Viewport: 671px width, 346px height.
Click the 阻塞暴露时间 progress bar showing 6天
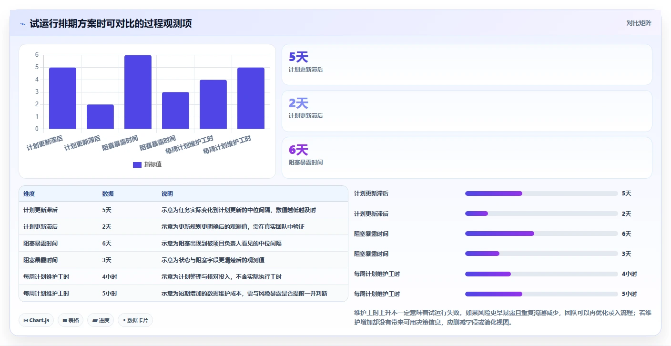pyautogui.click(x=541, y=234)
